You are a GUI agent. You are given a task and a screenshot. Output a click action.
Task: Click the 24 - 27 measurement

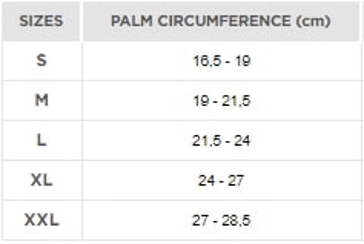click(221, 181)
